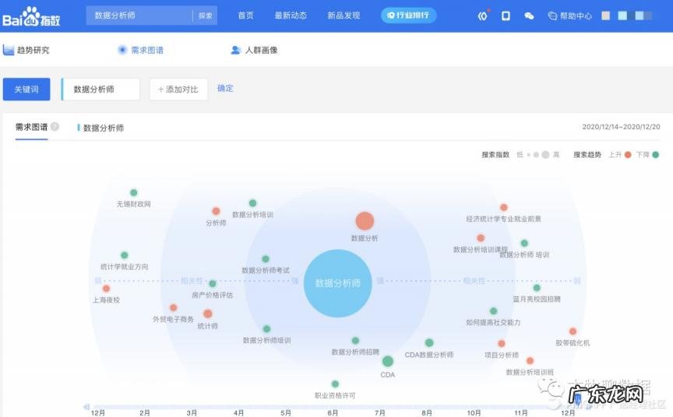Click the WeChat icon in header
Screen dimensions: 673x417
click(529, 16)
